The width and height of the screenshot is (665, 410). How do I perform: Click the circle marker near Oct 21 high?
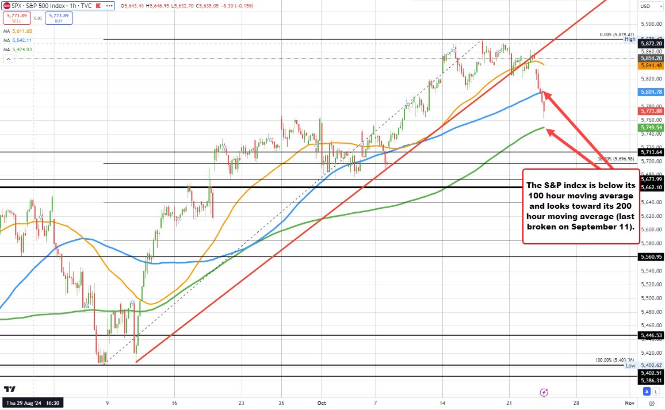(500, 51)
